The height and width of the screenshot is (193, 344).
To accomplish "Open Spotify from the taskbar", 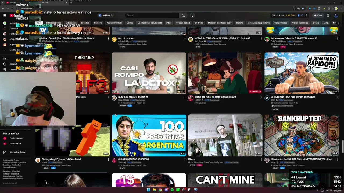I will pos(172,190).
